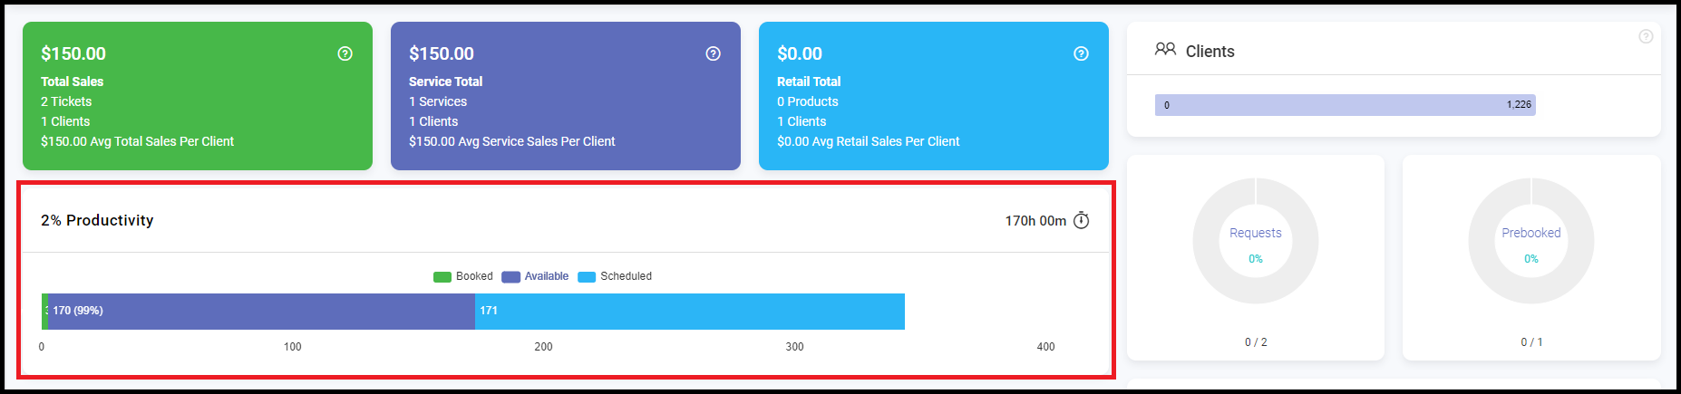Click the $150.00 Service Total card
The image size is (1681, 394).
(x=566, y=96)
